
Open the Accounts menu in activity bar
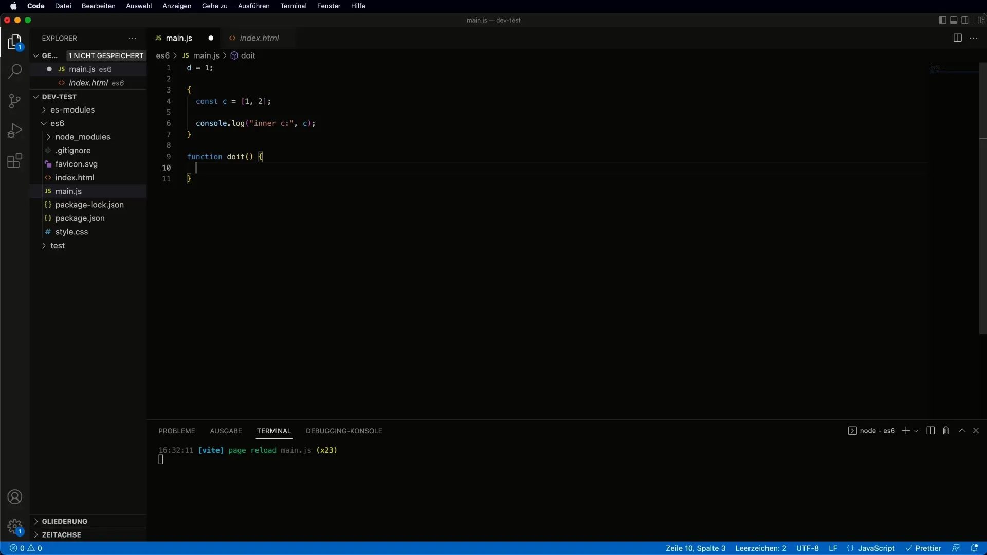coord(15,497)
